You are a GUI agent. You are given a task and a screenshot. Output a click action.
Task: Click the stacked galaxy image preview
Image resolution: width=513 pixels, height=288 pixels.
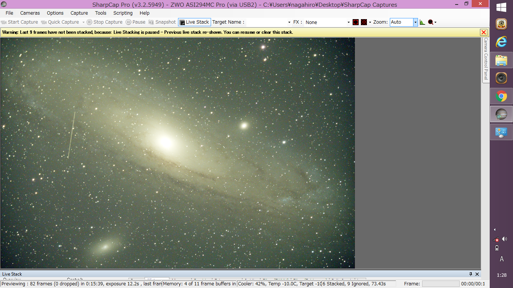pos(178,153)
